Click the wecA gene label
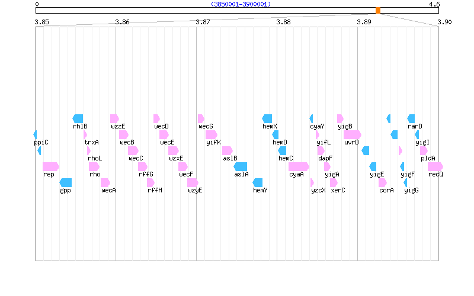The image size is (474, 296). [109, 190]
